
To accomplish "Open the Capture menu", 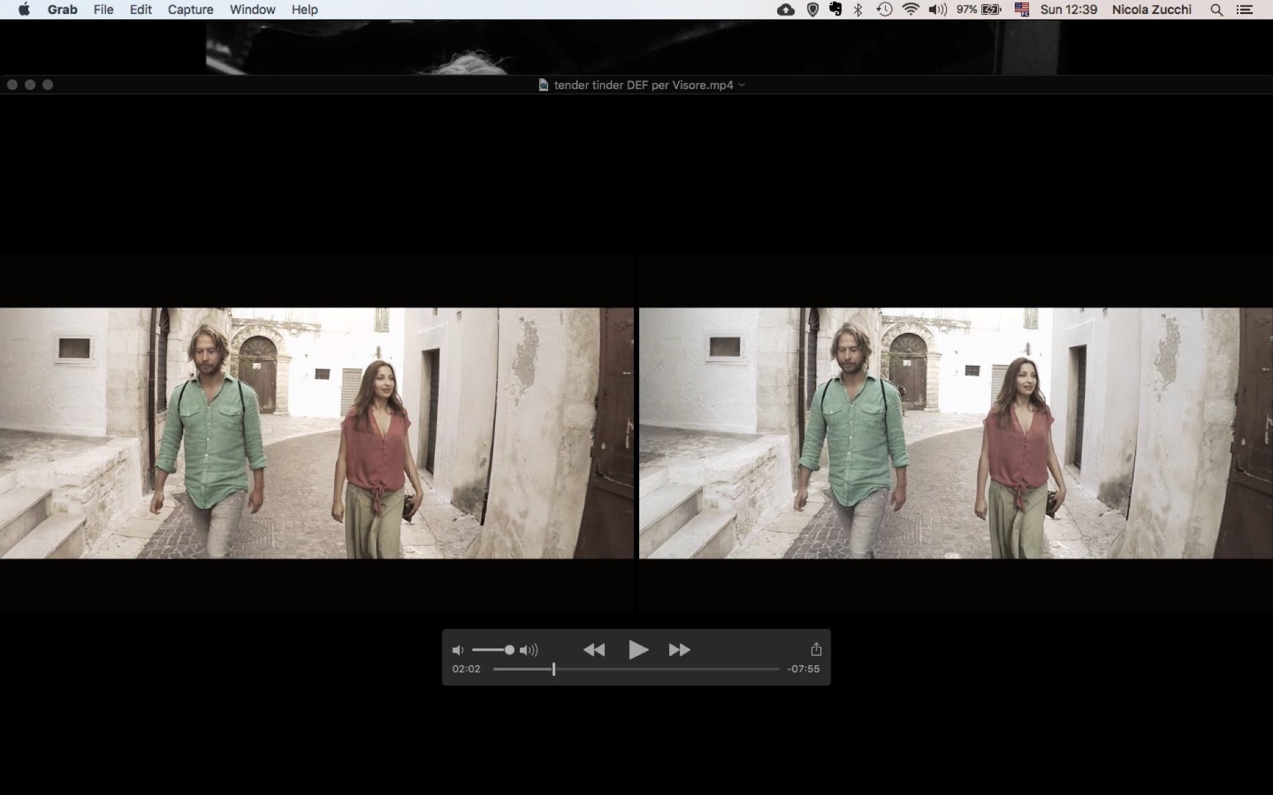I will tap(190, 9).
